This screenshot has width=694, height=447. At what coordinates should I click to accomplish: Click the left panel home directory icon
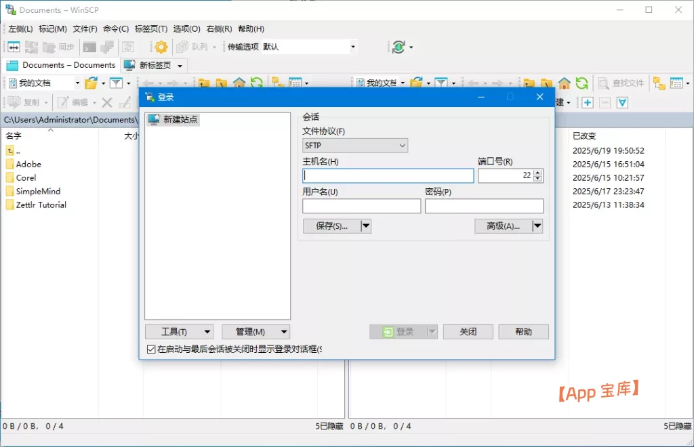click(239, 83)
